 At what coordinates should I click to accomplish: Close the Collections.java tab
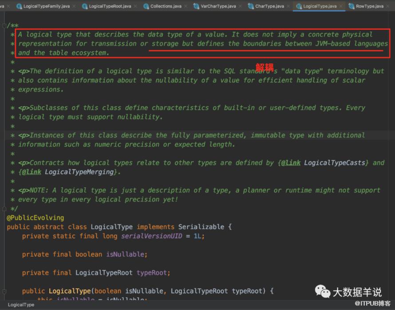pyautogui.click(x=186, y=6)
